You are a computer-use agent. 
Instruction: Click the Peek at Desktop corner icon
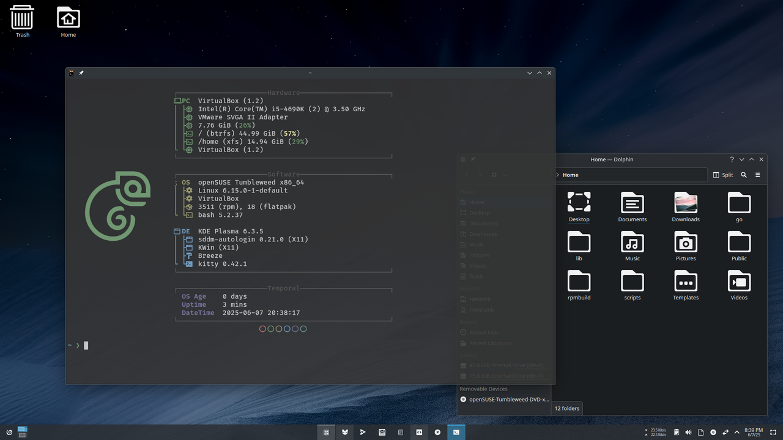773,432
